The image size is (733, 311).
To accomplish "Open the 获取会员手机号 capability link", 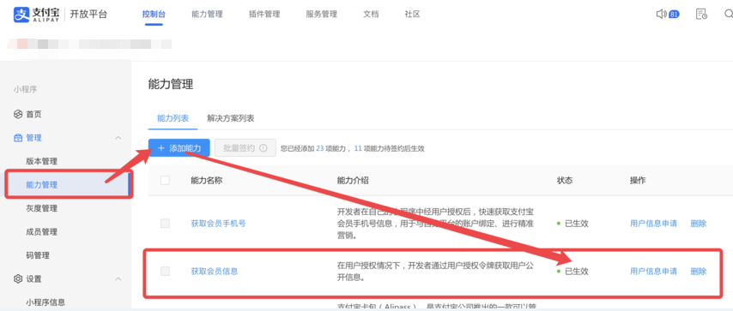I will (218, 224).
